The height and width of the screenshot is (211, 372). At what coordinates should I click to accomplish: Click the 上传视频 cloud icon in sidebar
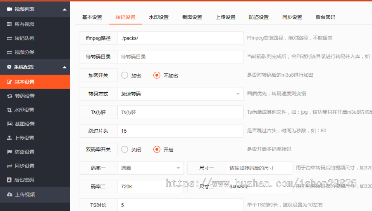click(x=10, y=195)
